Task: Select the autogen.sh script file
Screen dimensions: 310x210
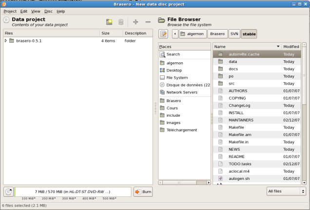Action: coord(257,178)
